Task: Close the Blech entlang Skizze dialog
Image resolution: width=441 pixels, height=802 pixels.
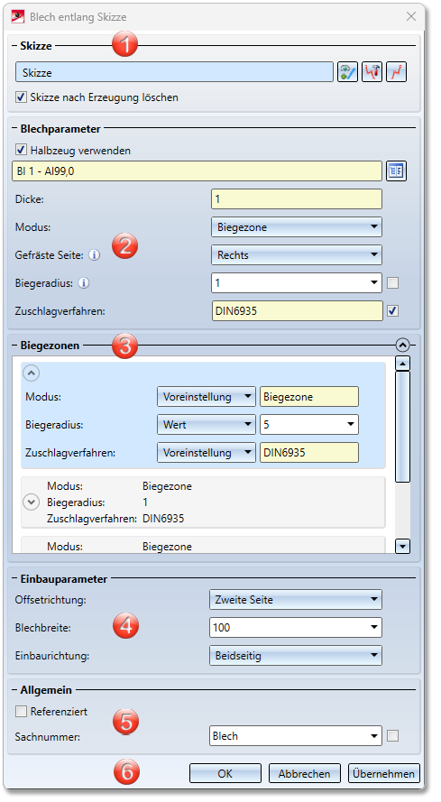Action: coord(411,17)
